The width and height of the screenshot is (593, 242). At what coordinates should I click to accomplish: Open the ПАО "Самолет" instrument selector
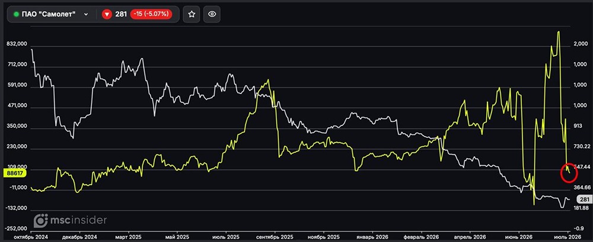point(51,14)
